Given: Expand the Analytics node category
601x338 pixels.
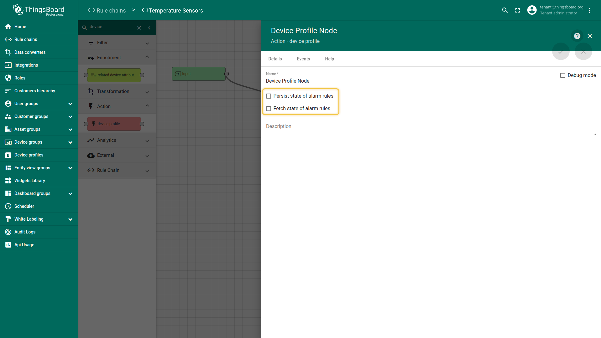Looking at the screenshot, I should pos(117,140).
